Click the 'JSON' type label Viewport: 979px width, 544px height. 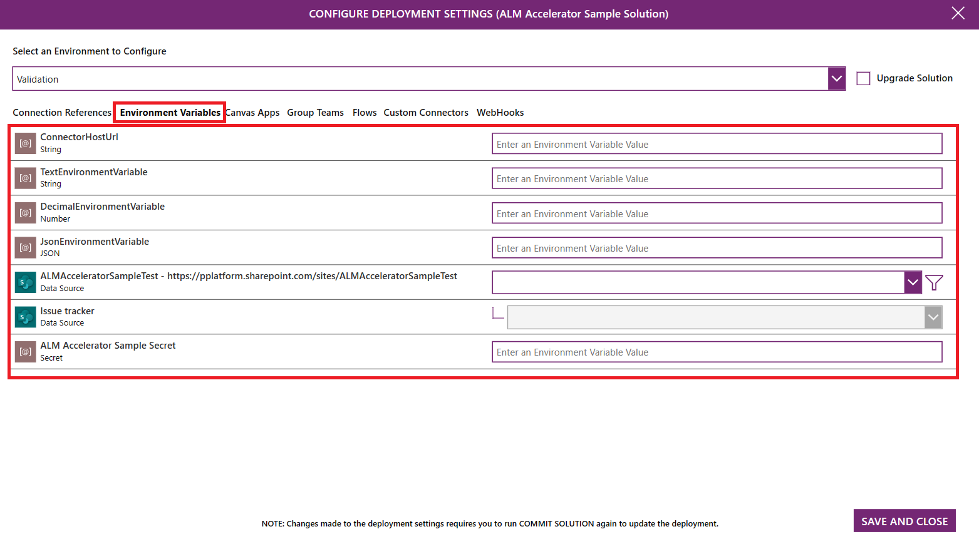(50, 254)
